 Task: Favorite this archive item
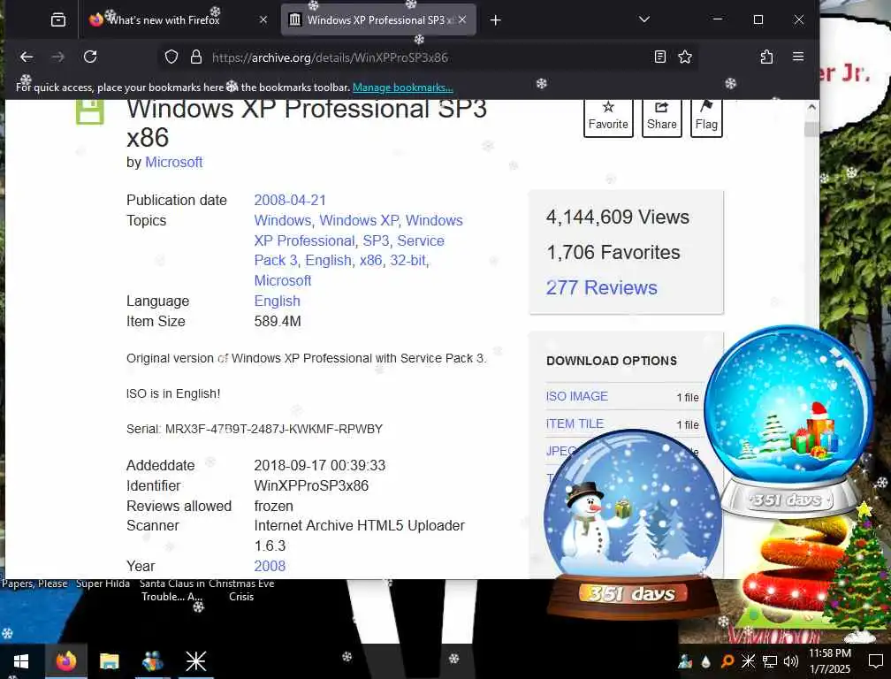[x=608, y=117]
